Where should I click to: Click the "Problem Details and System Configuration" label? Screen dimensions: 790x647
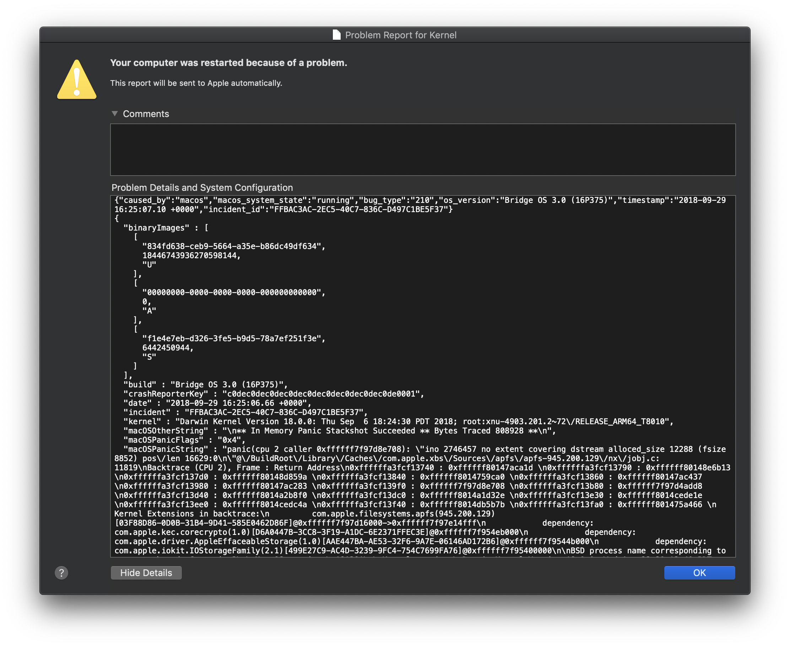point(202,187)
